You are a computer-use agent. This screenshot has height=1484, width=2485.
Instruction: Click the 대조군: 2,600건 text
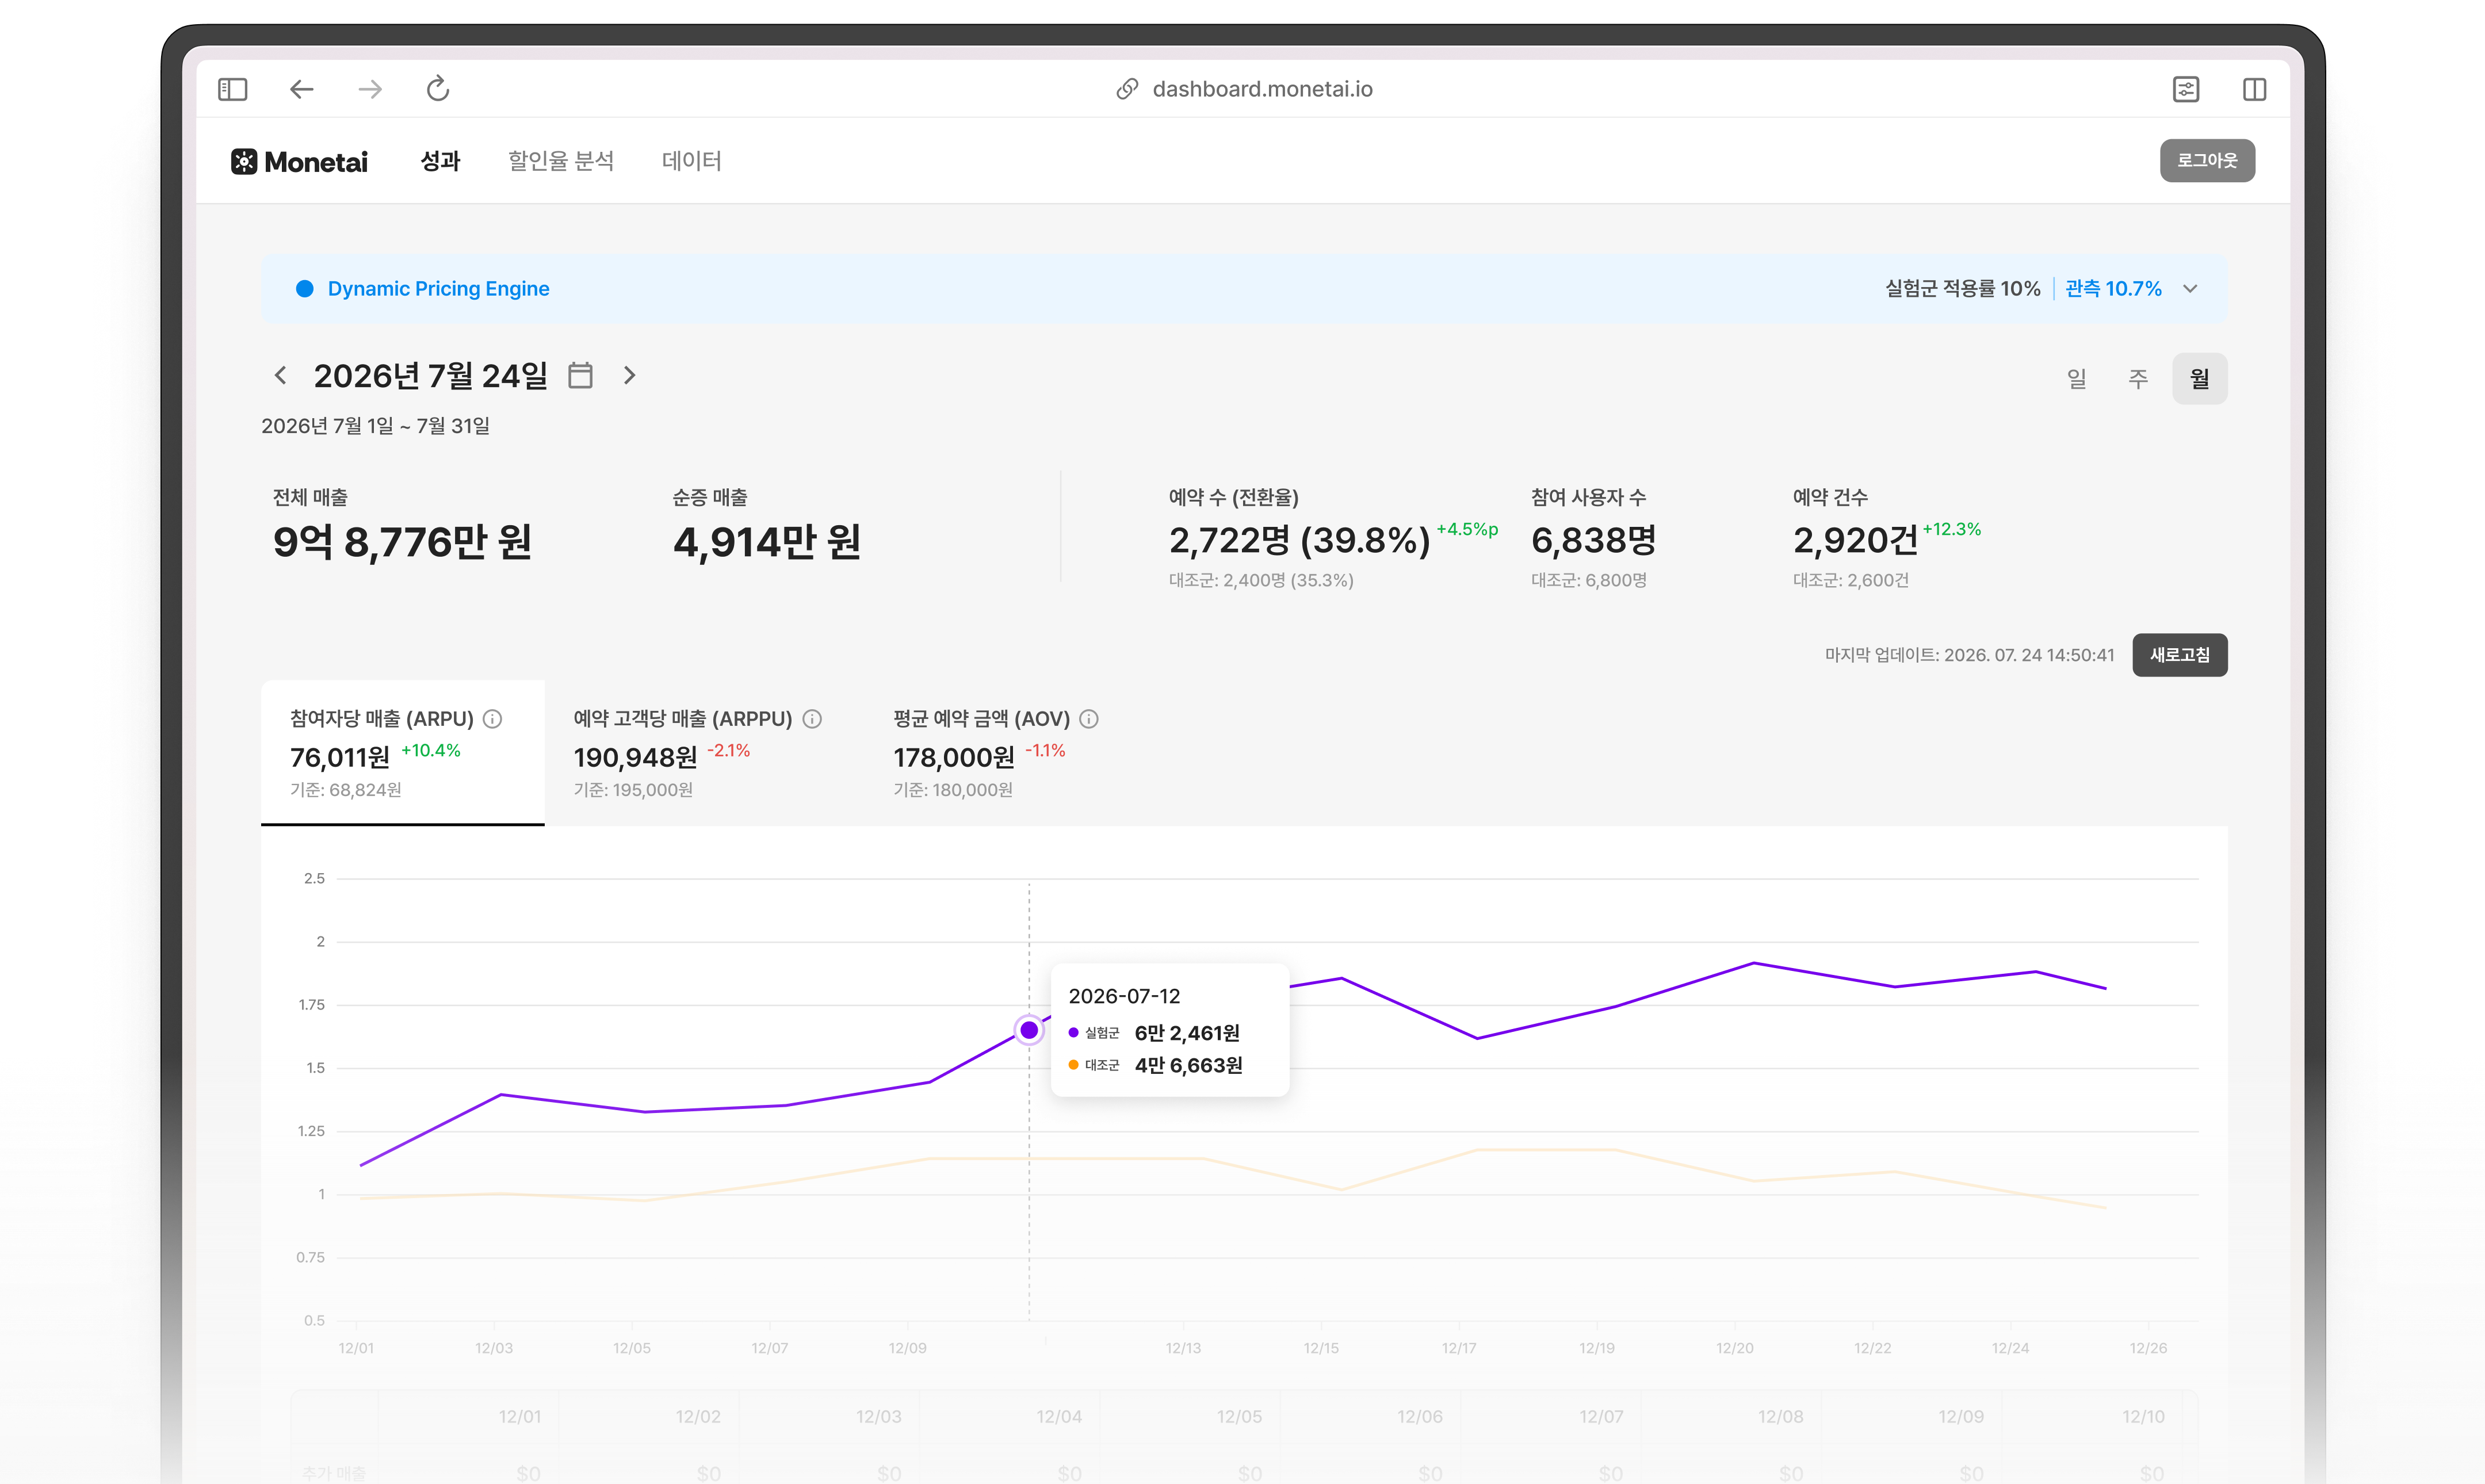1851,581
